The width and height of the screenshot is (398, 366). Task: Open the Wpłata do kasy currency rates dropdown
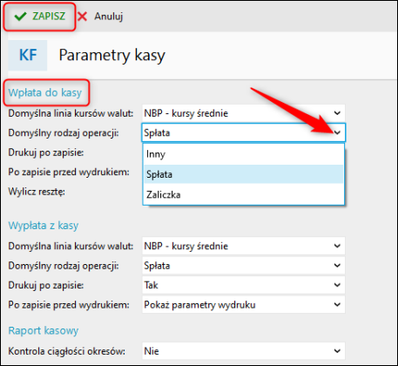click(x=244, y=113)
